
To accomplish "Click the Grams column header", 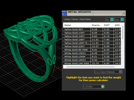I will click(x=97, y=25).
